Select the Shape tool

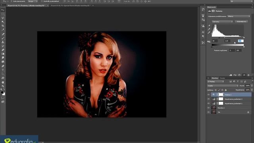pyautogui.click(x=3, y=78)
